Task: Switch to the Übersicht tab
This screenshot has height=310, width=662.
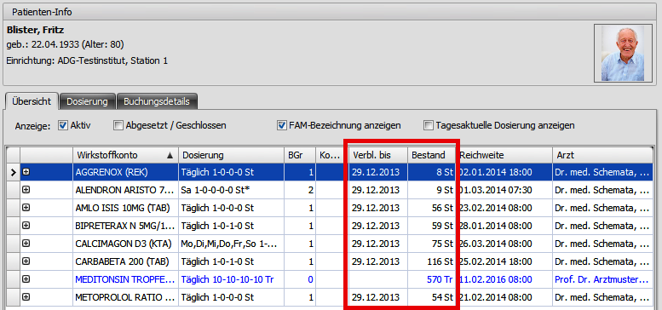Action: (32, 101)
